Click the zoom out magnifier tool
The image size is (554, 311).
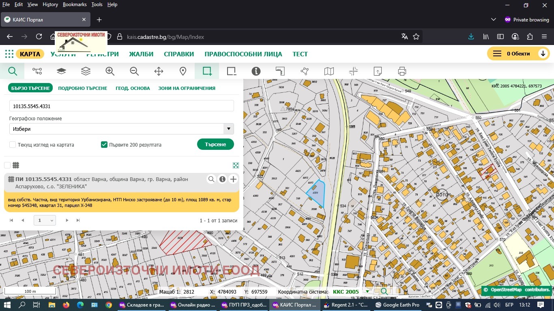click(x=134, y=71)
